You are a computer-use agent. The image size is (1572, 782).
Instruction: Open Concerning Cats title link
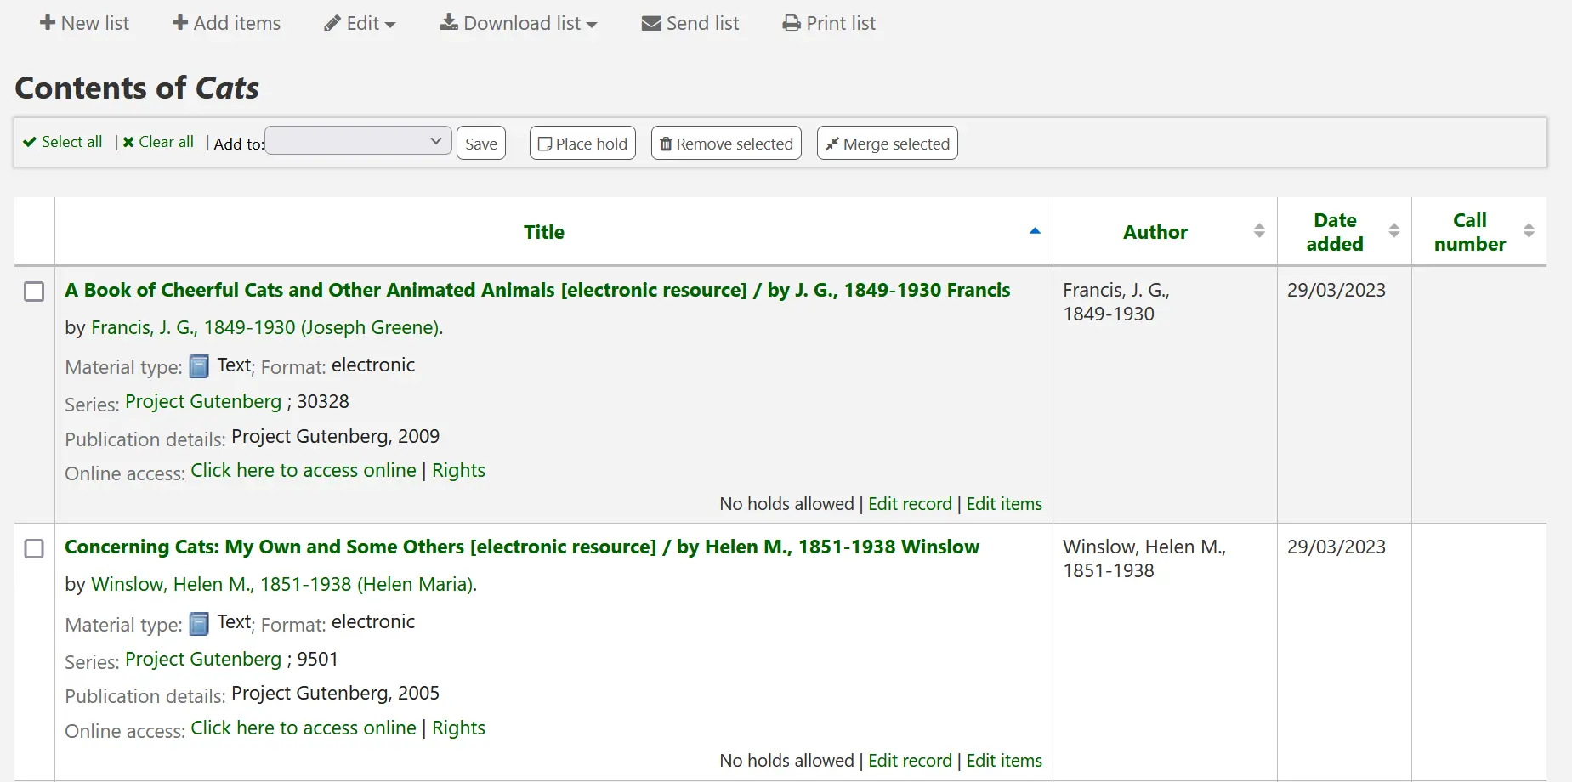point(522,547)
